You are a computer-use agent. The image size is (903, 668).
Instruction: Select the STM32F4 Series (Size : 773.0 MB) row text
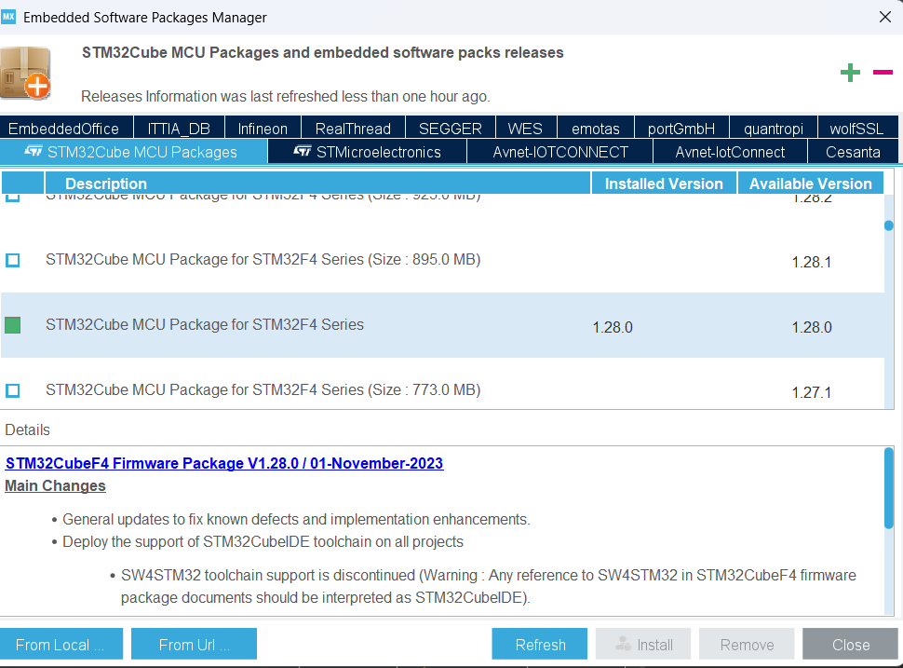(x=263, y=389)
